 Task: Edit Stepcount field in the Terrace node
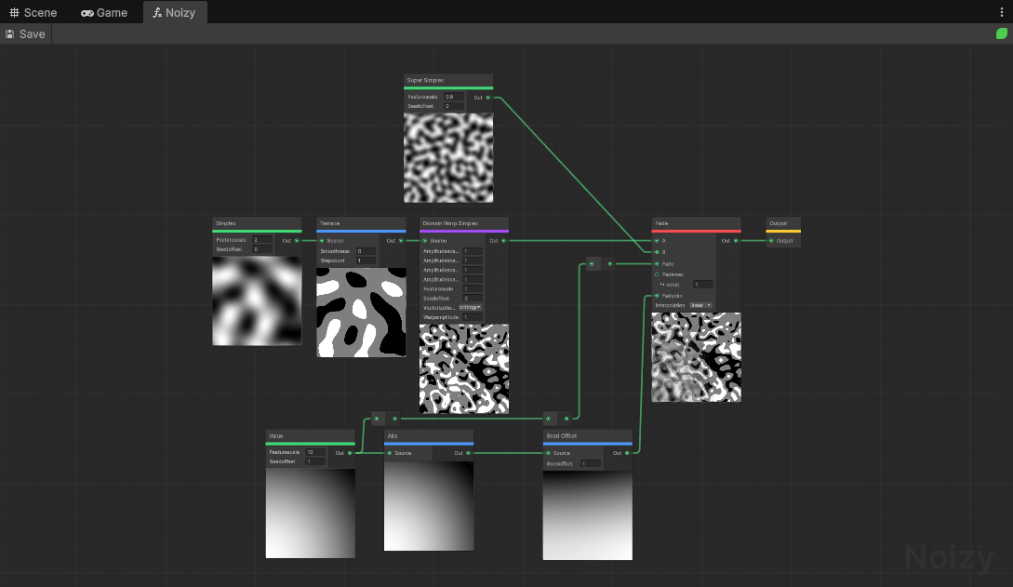(366, 260)
